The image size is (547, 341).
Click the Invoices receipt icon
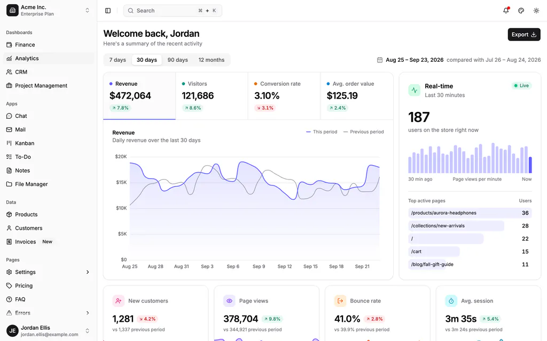click(9, 241)
